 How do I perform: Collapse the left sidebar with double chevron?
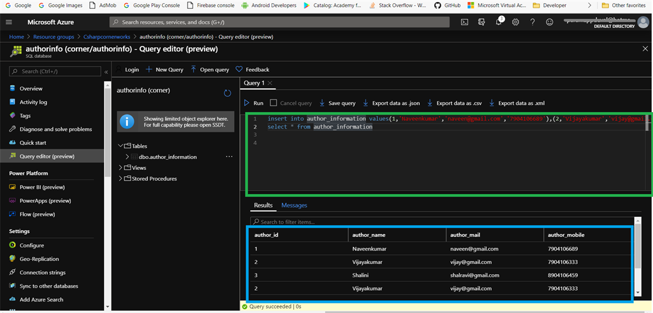pos(106,72)
